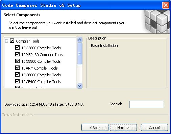
Task: Uncheck the Compiler Tools parent checkbox
Action: [x=12, y=41]
